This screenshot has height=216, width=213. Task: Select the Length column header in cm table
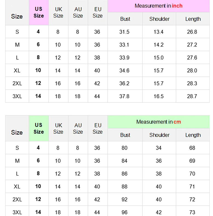pos(193,135)
